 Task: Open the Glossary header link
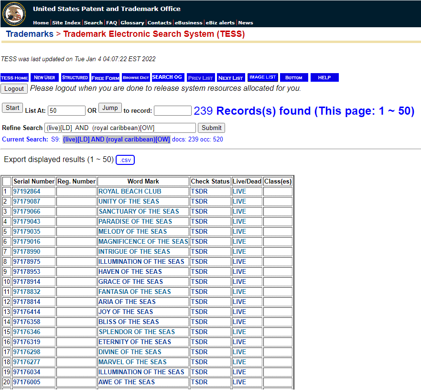click(132, 23)
